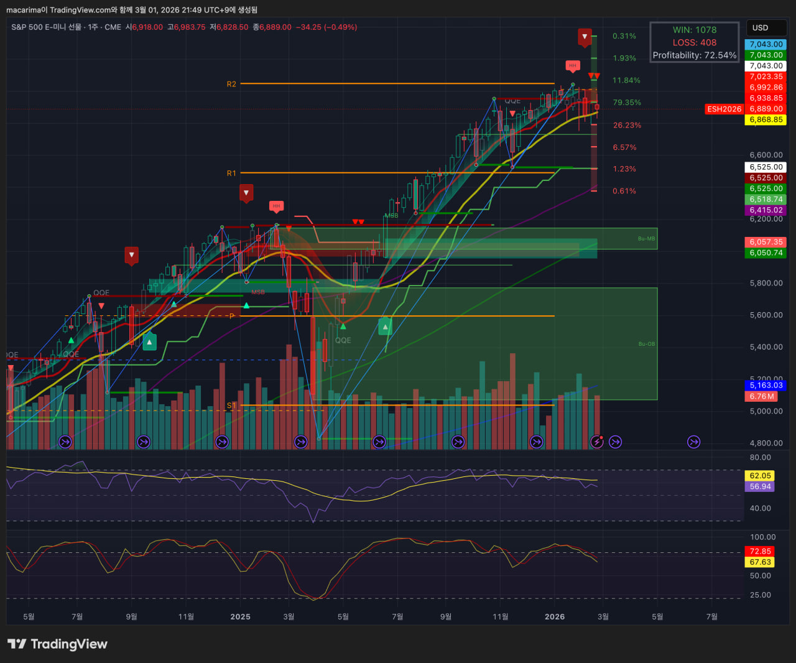The width and height of the screenshot is (796, 663).
Task: Select the WIN/LOSS Profitability stats table
Action: tap(694, 42)
